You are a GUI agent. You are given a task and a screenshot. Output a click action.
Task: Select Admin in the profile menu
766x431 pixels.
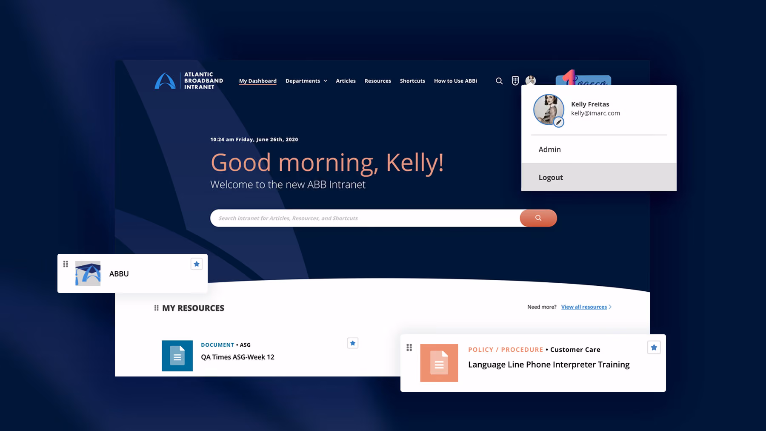tap(599, 149)
